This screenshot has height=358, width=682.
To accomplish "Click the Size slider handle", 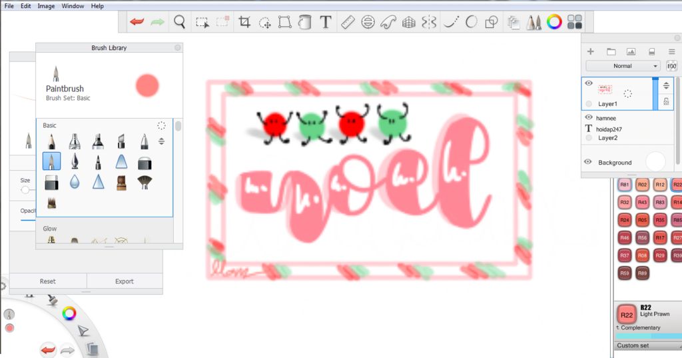I will tap(25, 189).
